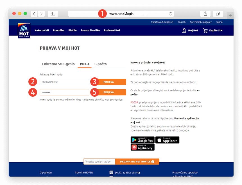
Task: Open Poslovni HoT menu item
Action: click(x=112, y=30)
